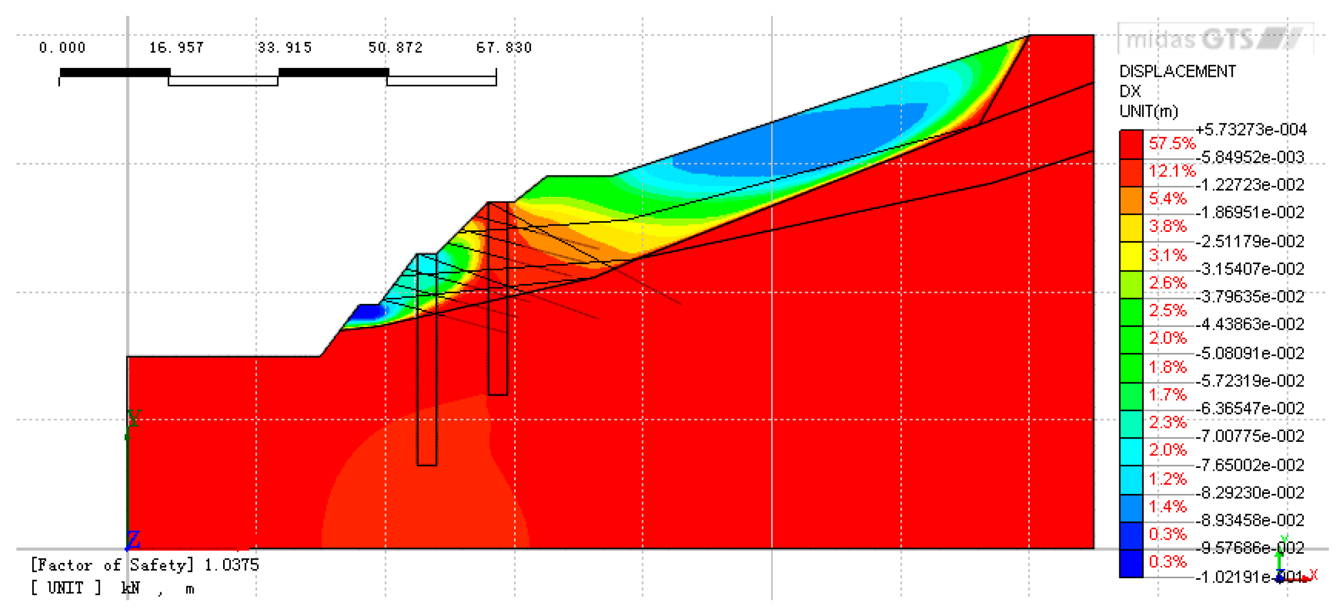Click the green Y axis marker on the model

click(133, 419)
